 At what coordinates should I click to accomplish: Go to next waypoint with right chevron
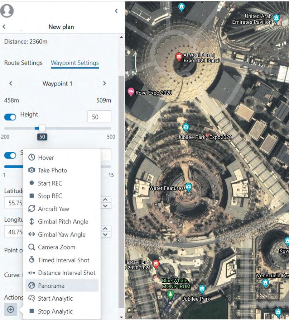point(105,83)
